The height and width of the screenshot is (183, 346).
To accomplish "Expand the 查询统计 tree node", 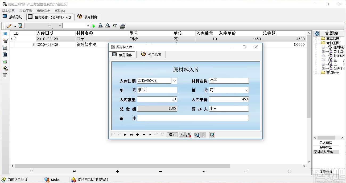I will [x=316, y=73].
